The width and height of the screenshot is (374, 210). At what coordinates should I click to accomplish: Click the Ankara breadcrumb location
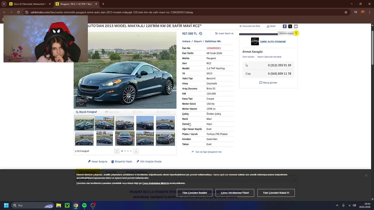186,41
